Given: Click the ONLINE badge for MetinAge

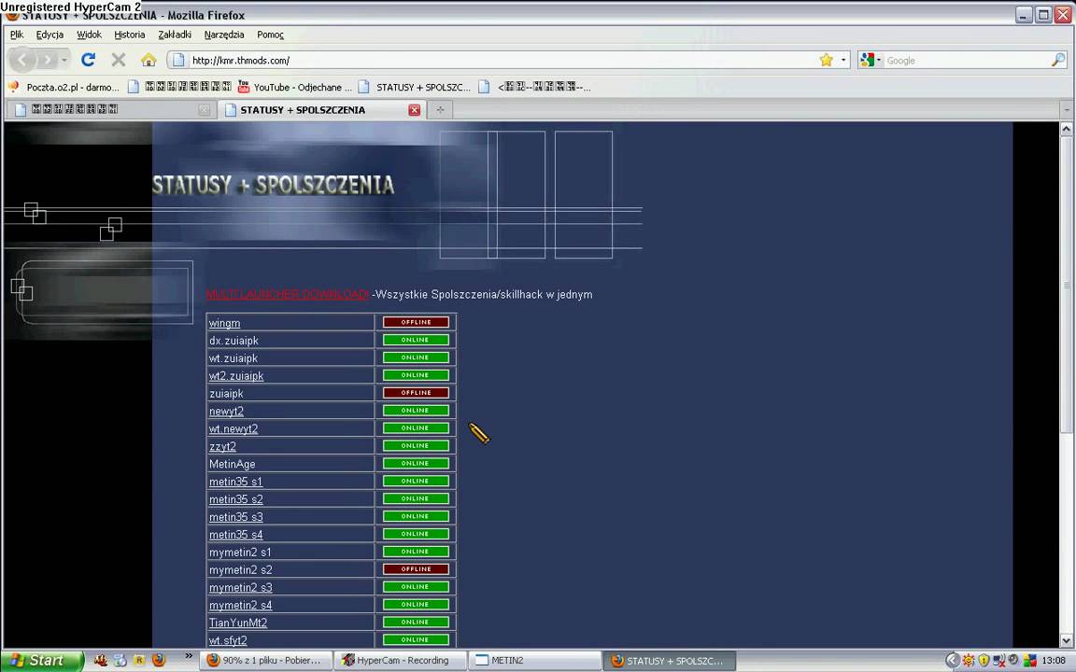Looking at the screenshot, I should 416,464.
